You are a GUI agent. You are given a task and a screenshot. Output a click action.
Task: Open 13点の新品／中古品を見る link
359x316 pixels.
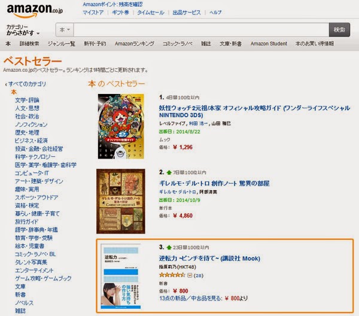click(190, 299)
